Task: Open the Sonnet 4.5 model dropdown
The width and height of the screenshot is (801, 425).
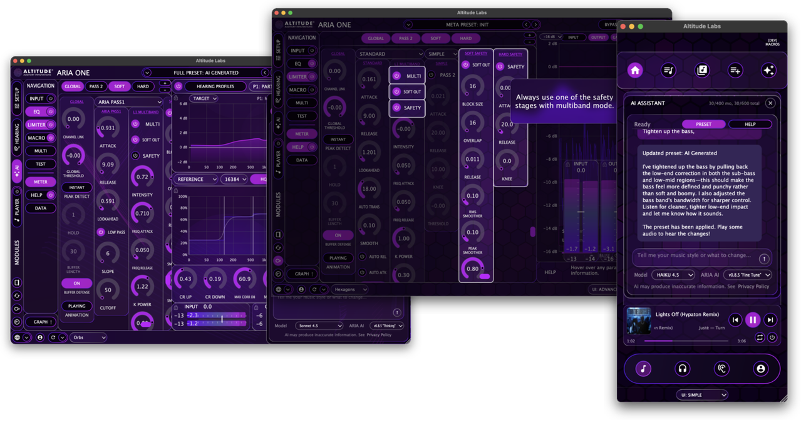Action: tap(318, 325)
